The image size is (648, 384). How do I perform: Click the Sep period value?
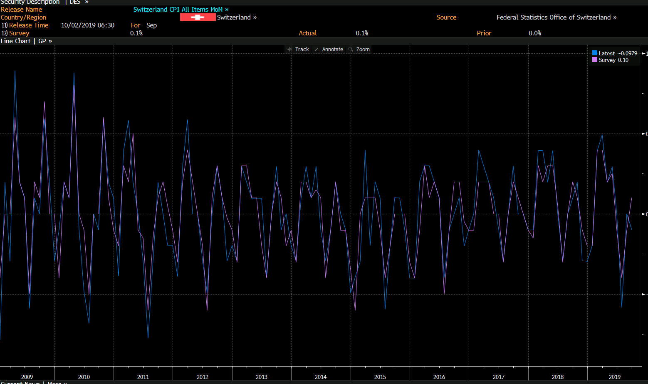(151, 25)
